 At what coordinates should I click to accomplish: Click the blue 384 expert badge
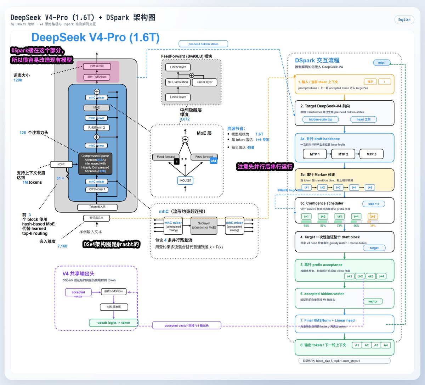pos(214,161)
